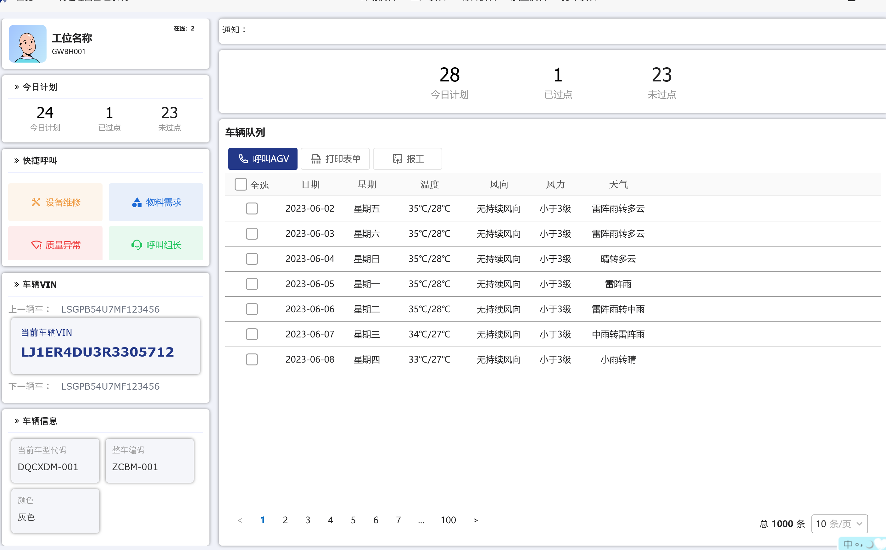This screenshot has width=886, height=550.
Task: Select pagination page 2
Action: click(x=285, y=520)
